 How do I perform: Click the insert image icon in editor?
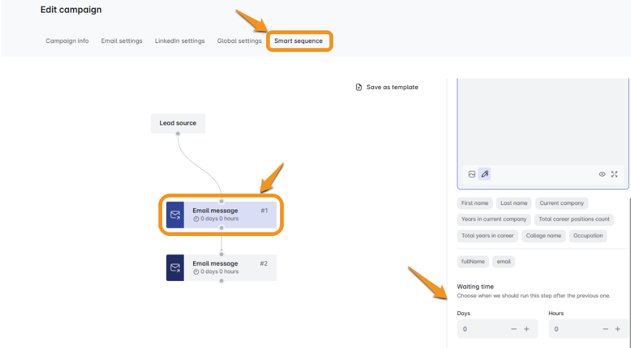point(472,174)
